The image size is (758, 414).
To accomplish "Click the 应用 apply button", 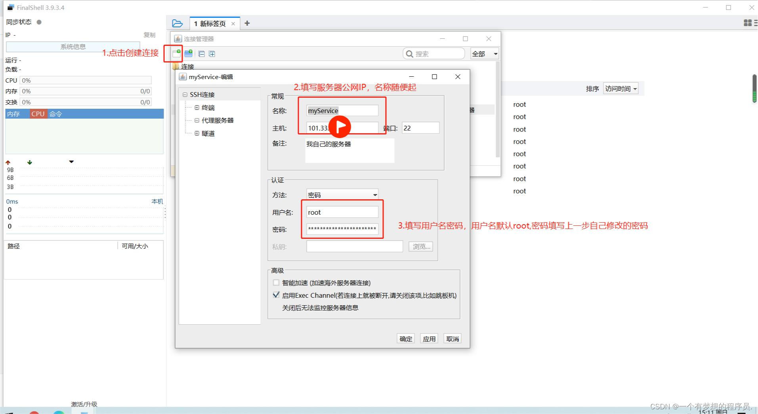I will pyautogui.click(x=429, y=338).
